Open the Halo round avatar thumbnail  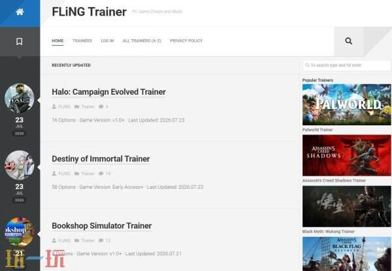tap(20, 99)
